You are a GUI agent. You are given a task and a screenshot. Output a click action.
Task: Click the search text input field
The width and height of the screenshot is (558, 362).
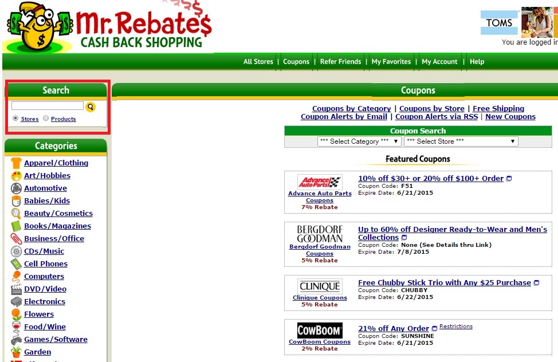tap(48, 106)
